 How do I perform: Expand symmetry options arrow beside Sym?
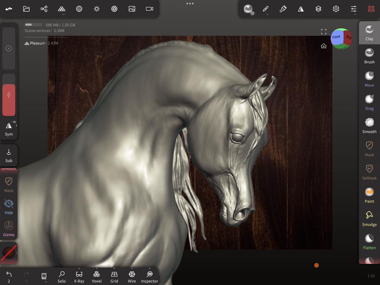[17, 126]
